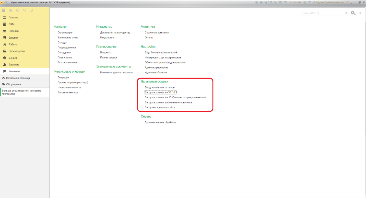Expand the dropdown arrow next to 1C logo
Screen dimensions: 366x198
pyautogui.click(x=6, y=2)
